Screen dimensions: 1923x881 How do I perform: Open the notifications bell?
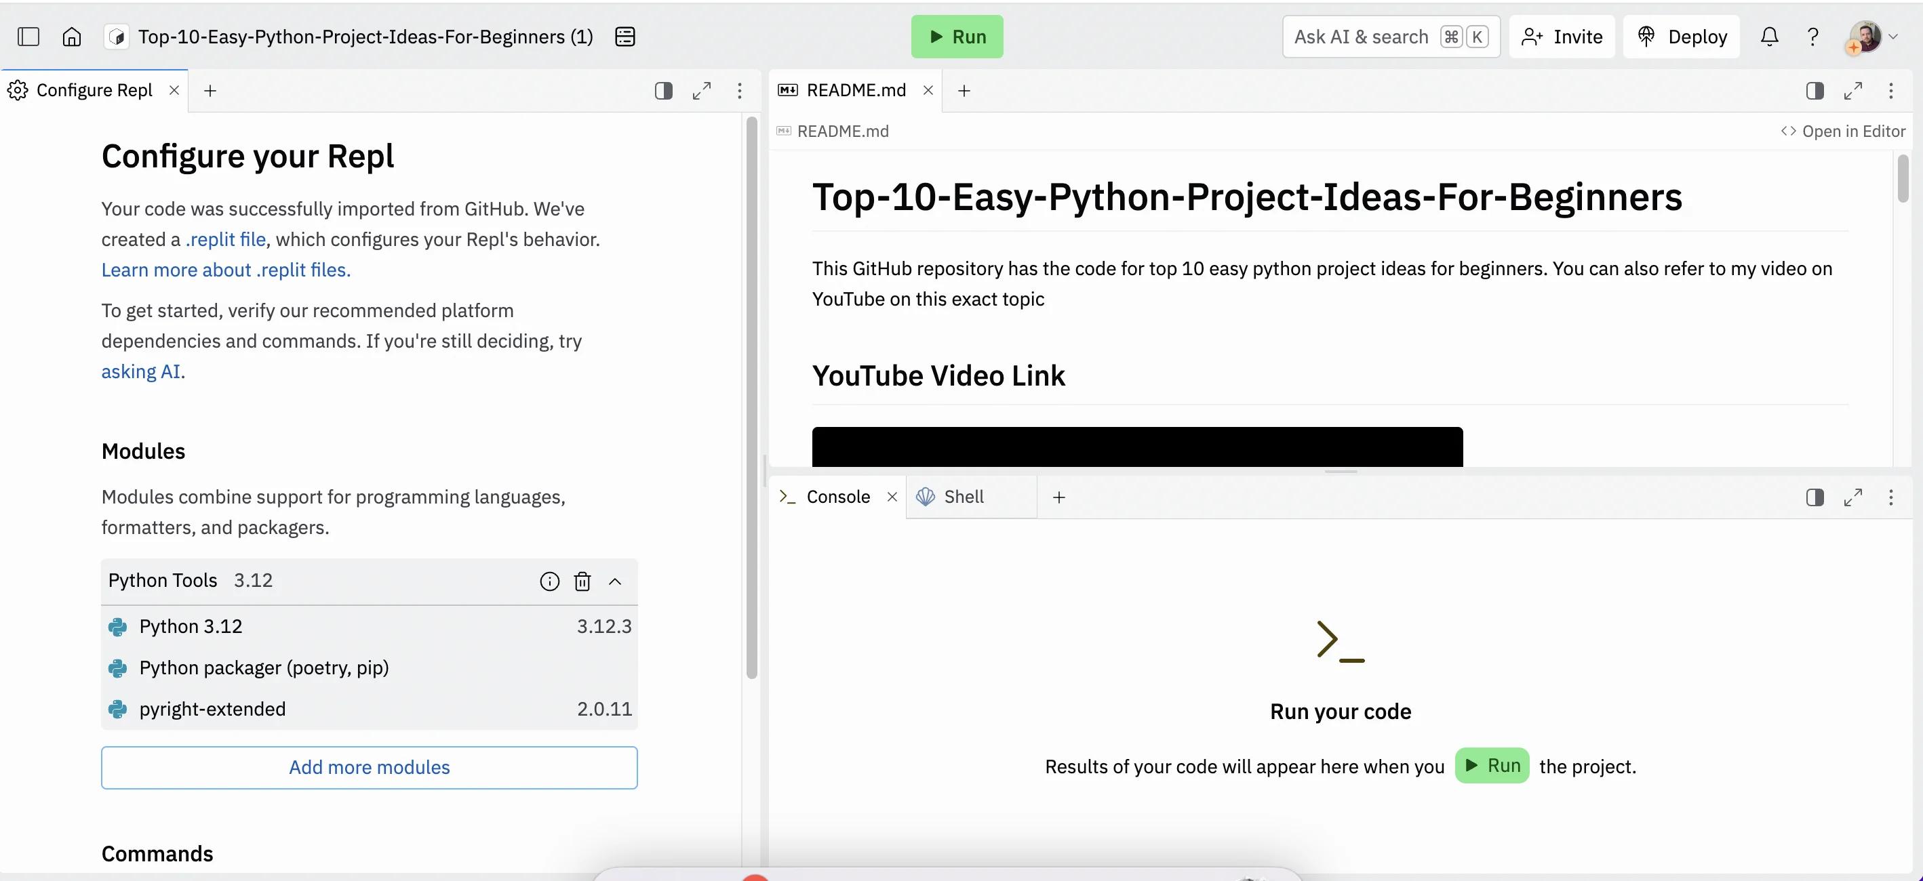(x=1768, y=37)
